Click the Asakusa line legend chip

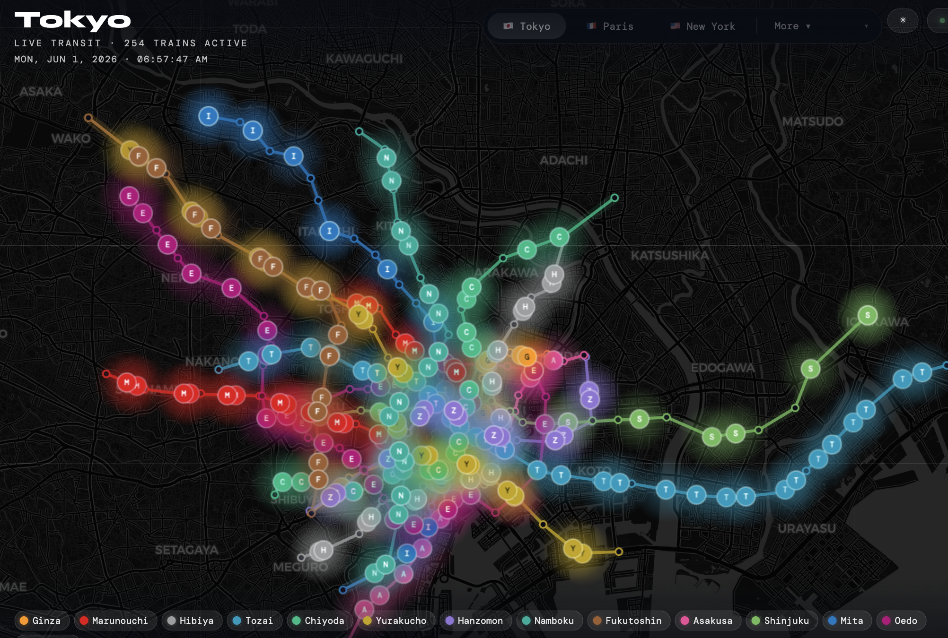(x=707, y=621)
